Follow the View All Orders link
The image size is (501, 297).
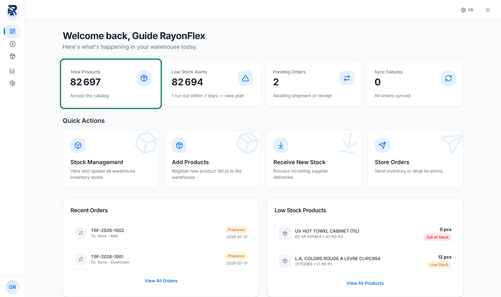[161, 281]
